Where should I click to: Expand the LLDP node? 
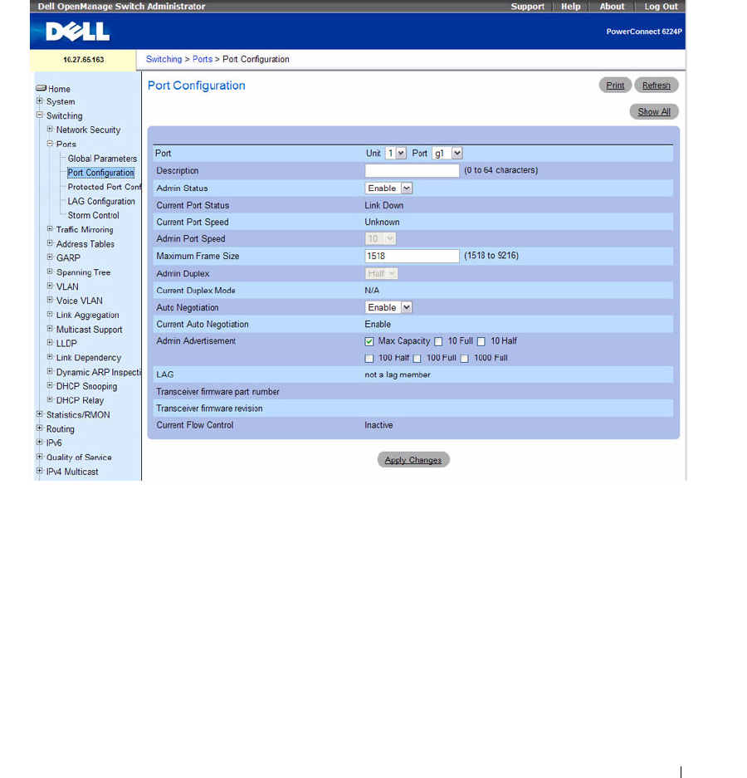pos(50,342)
